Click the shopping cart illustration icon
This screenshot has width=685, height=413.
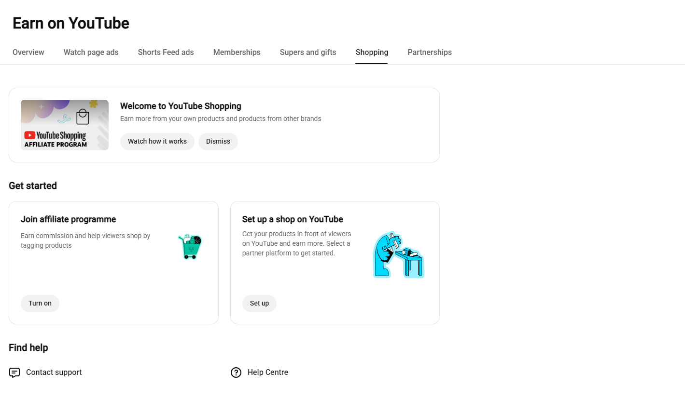coord(190,246)
